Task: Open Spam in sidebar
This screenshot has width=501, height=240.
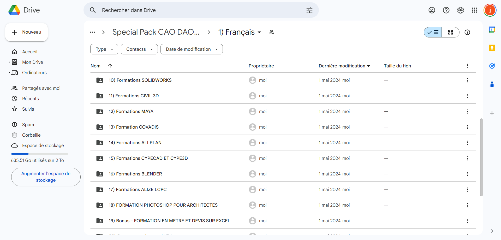Action: [x=28, y=125]
